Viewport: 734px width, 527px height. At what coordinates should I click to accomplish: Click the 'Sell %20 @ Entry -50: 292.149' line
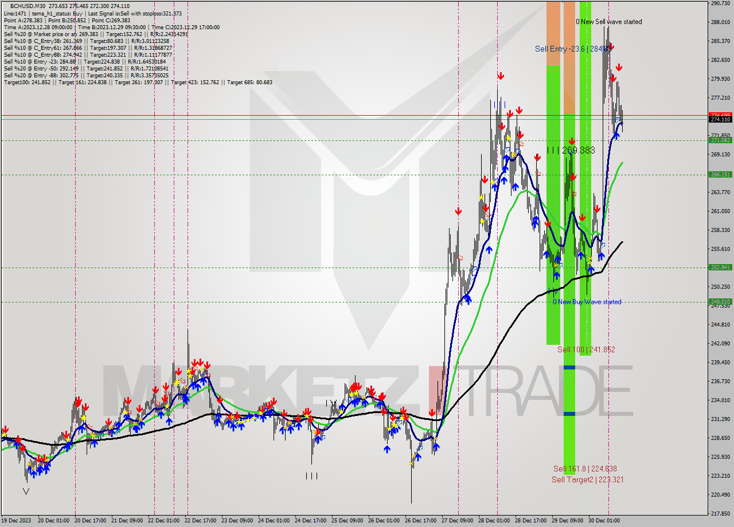(87, 68)
